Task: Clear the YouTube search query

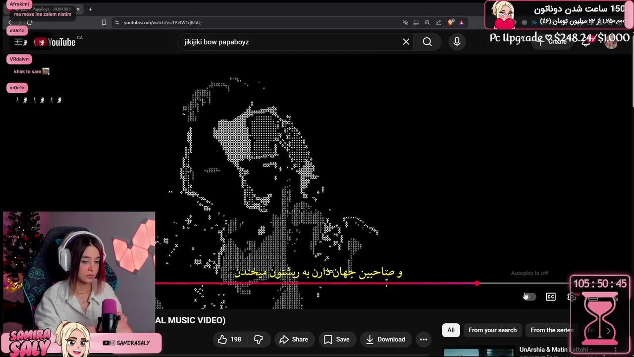Action: click(406, 42)
